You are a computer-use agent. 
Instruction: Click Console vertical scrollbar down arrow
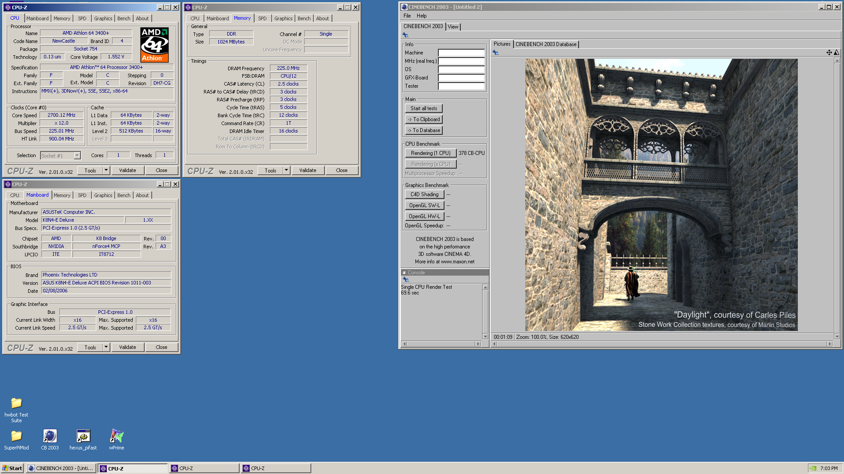pos(485,337)
